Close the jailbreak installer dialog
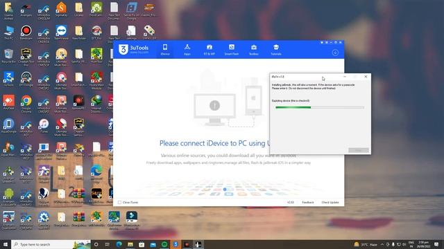Viewport: 444px width, 249px height. [366, 77]
